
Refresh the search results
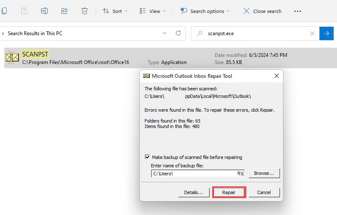[x=178, y=33]
